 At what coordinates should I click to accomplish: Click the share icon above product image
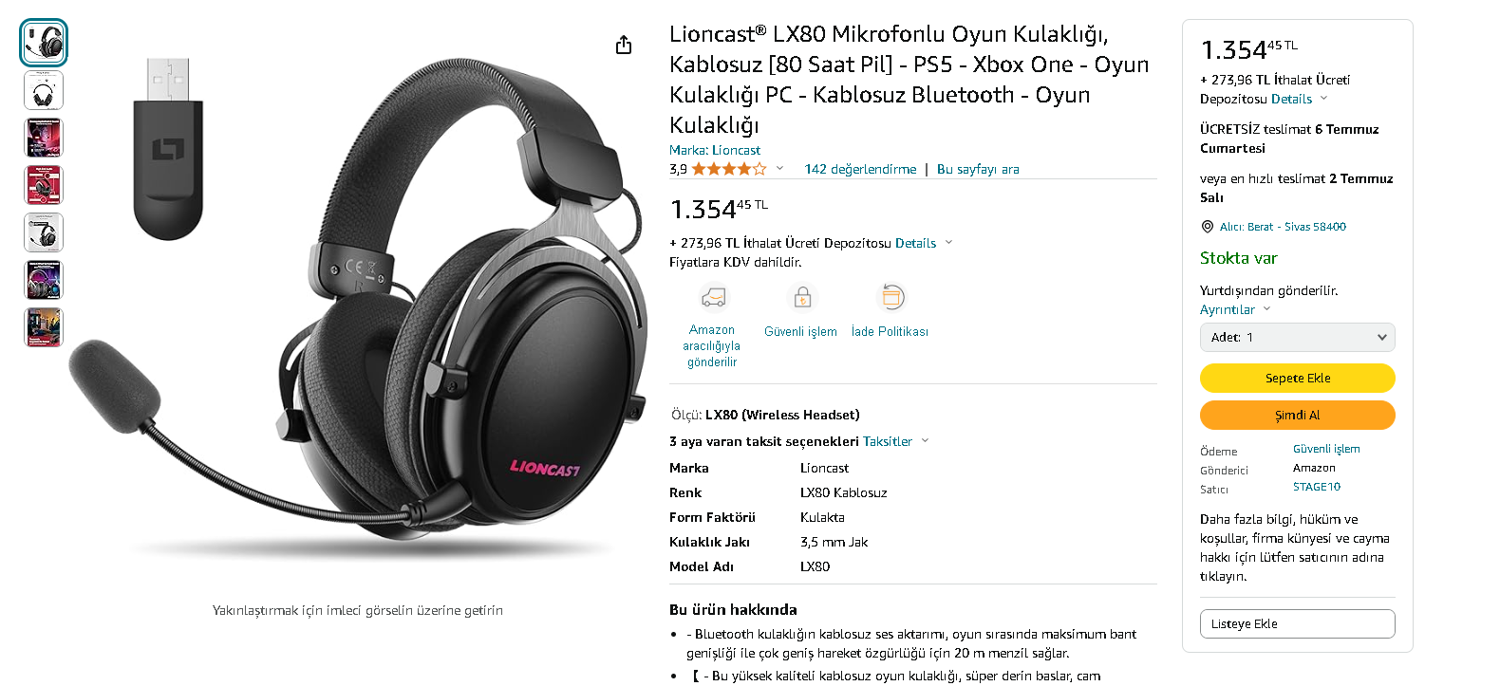(x=624, y=45)
